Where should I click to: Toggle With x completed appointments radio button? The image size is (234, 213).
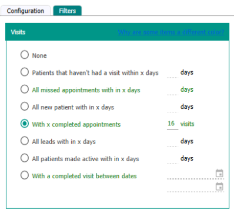[x=25, y=124]
